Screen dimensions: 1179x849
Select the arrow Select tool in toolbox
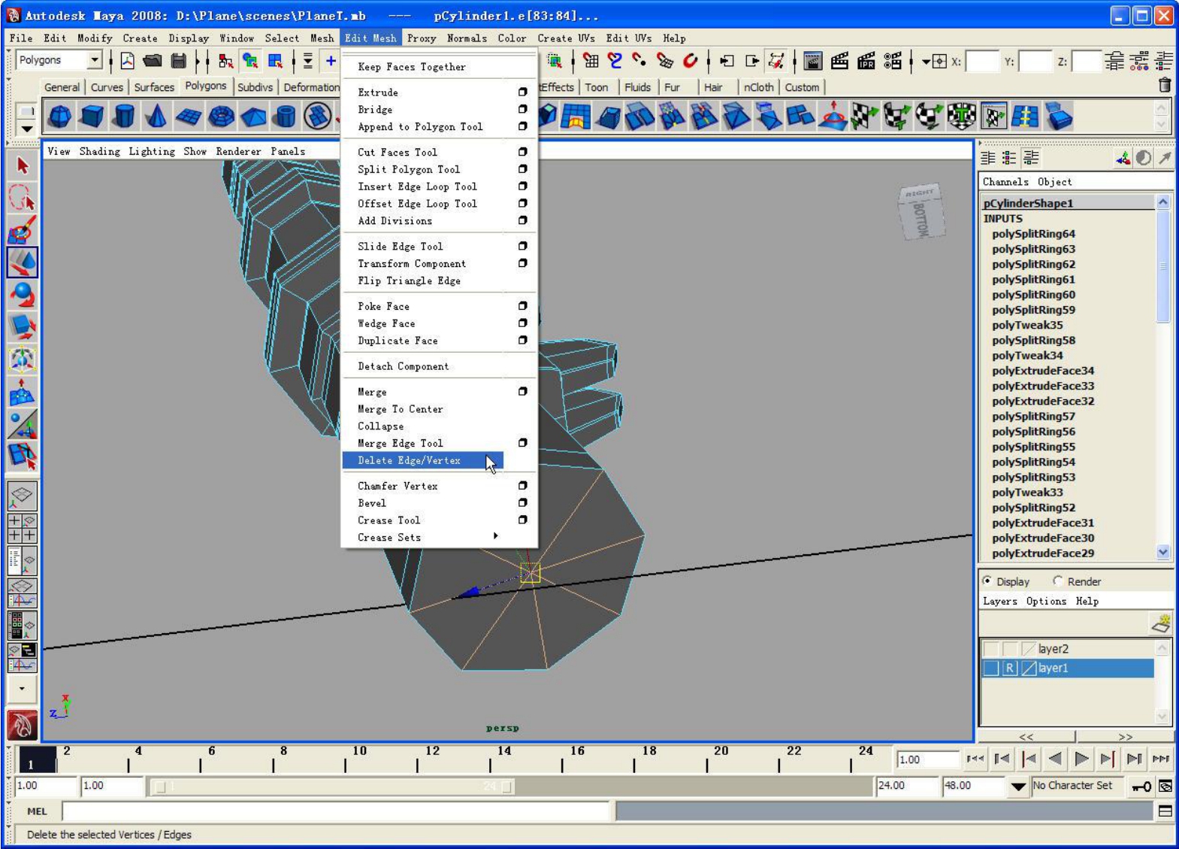23,166
